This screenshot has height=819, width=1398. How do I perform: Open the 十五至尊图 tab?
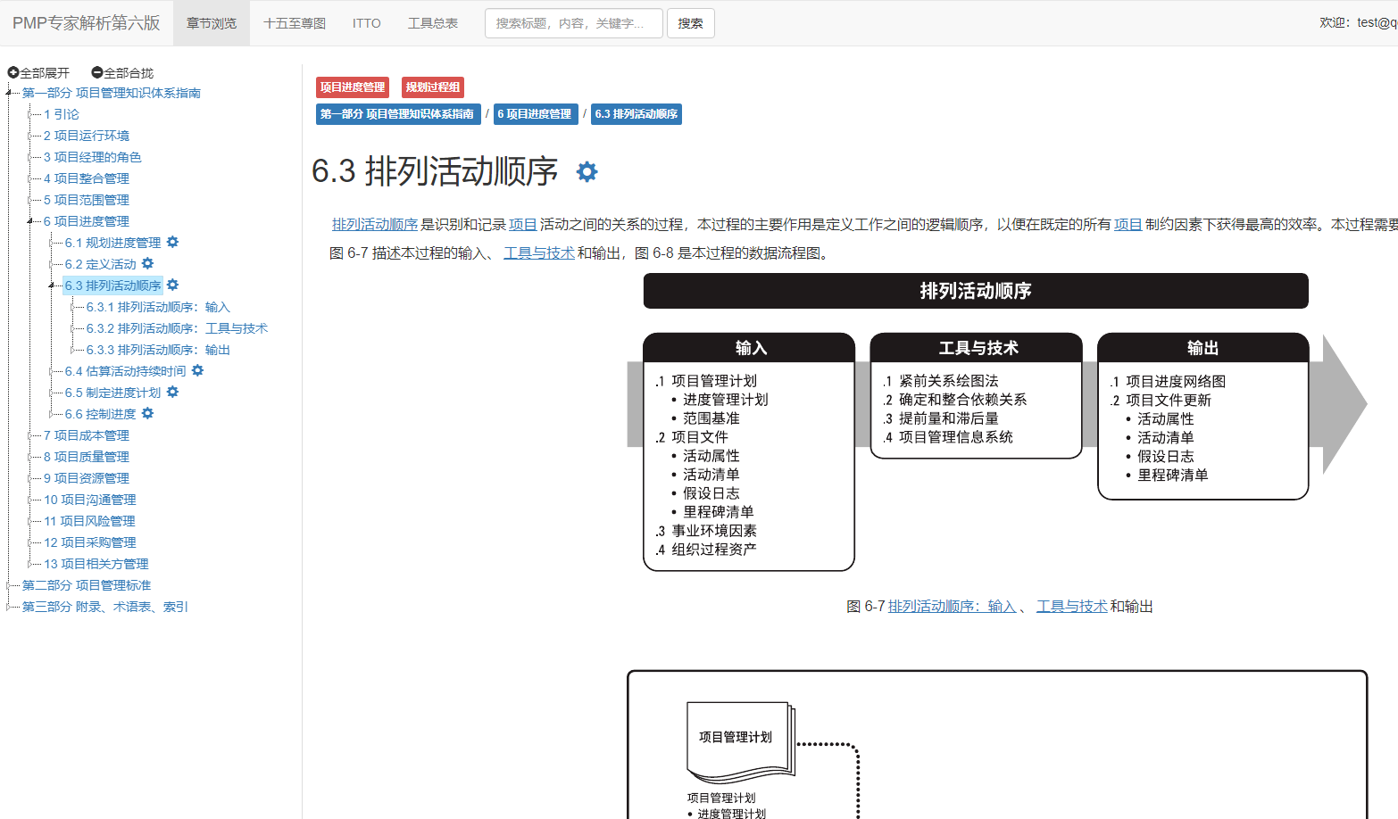pos(295,23)
